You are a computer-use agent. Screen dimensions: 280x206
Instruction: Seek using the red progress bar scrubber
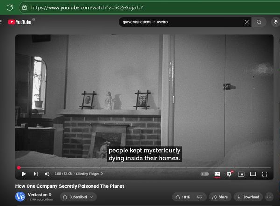[19, 168]
